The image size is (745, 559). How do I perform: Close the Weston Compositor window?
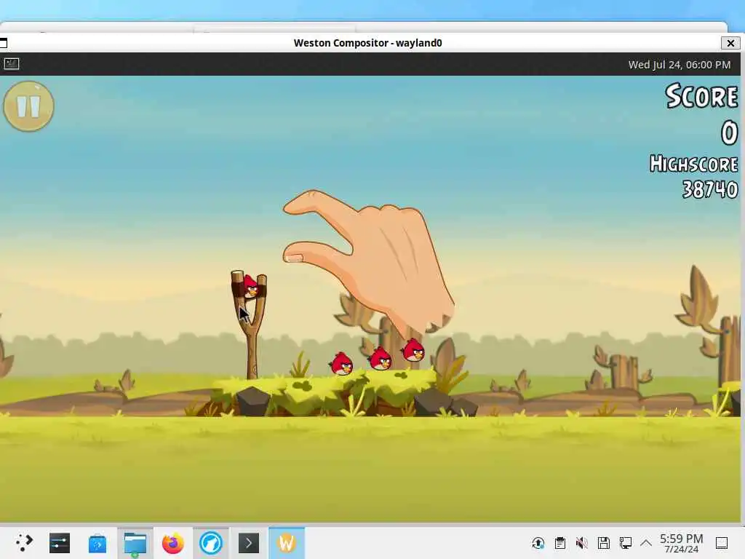click(730, 43)
